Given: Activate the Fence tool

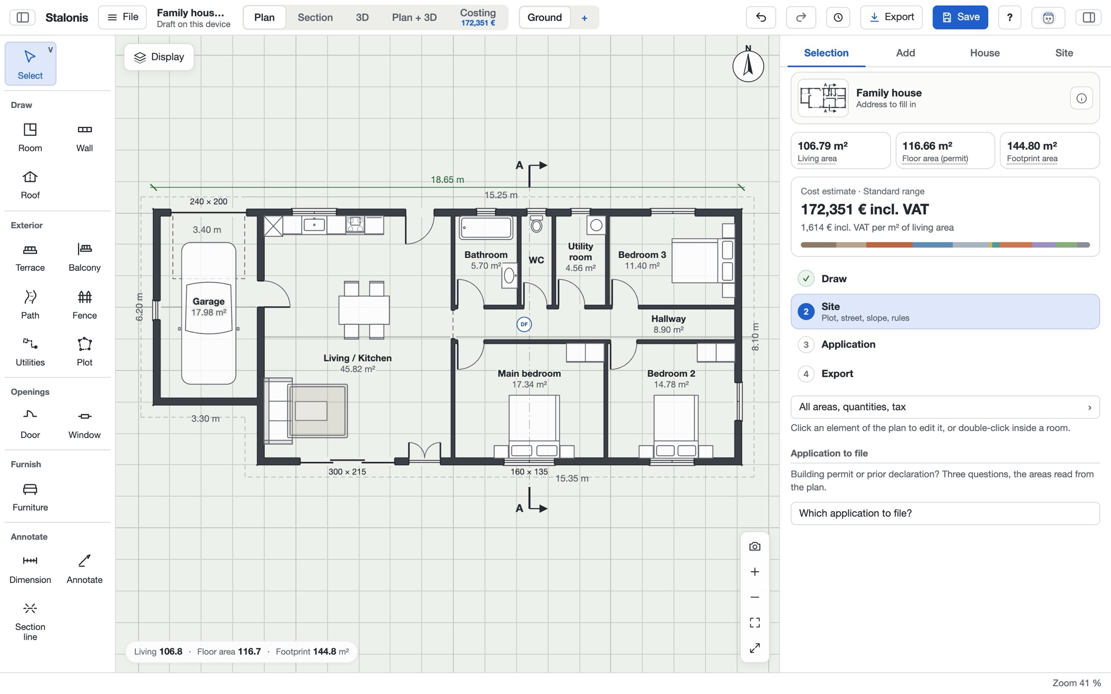Looking at the screenshot, I should (84, 304).
